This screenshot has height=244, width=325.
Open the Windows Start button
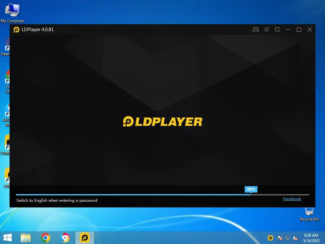8,238
